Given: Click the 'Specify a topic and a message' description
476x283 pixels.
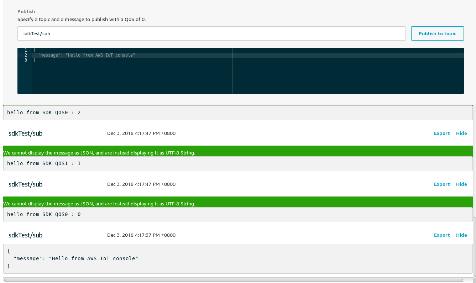Looking at the screenshot, I should 82,19.
